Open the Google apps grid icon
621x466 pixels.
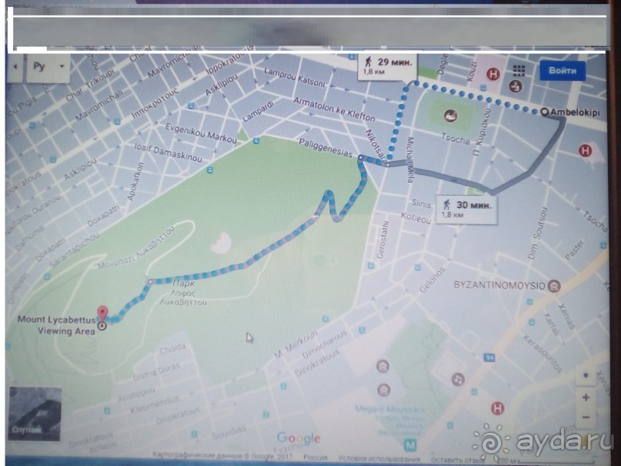pos(519,71)
